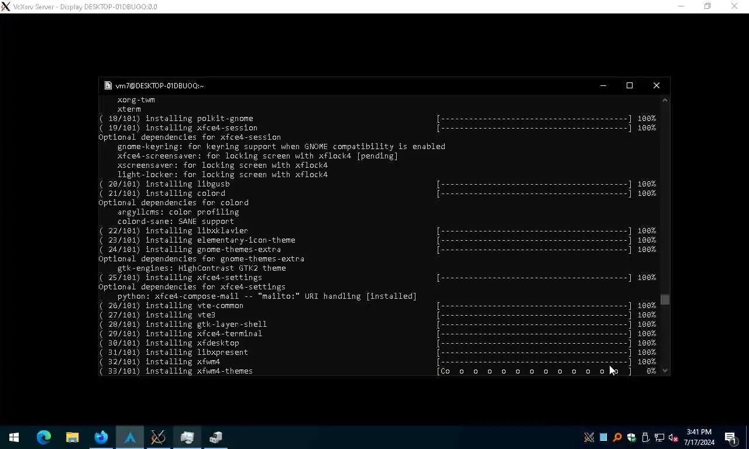Click the 'python: xfce4-compose-mail' line
Image resolution: width=749 pixels, height=449 pixels.
coord(267,296)
